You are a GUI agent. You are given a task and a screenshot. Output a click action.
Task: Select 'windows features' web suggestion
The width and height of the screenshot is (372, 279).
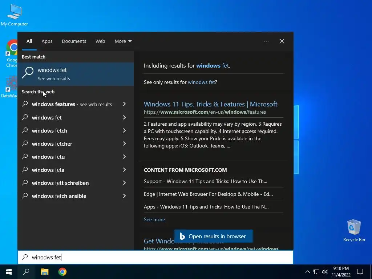[x=72, y=104]
